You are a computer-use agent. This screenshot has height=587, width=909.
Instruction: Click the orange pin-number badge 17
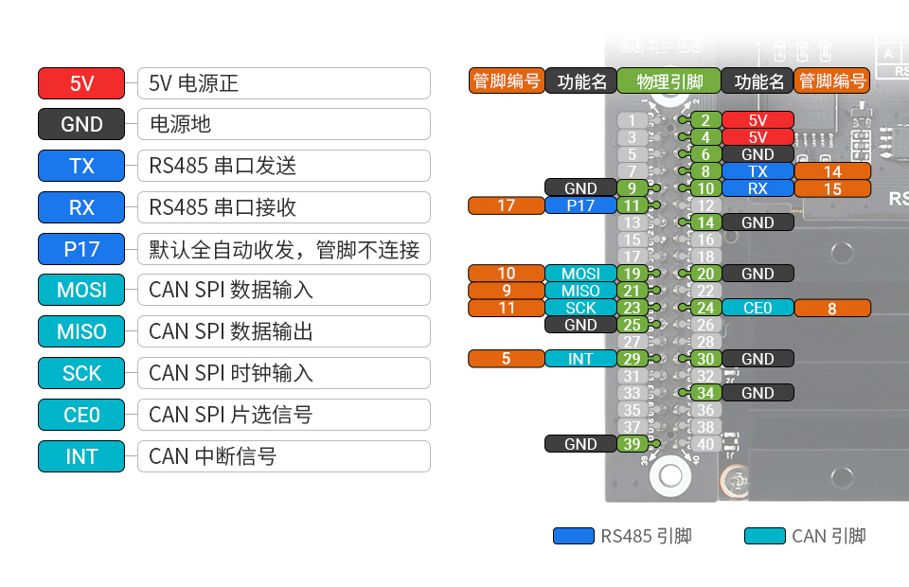pos(506,205)
